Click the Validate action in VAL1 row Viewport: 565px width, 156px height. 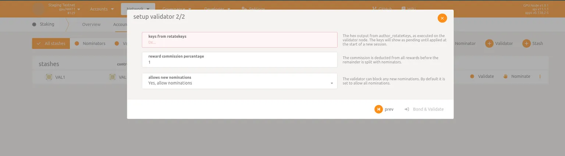tap(482, 76)
